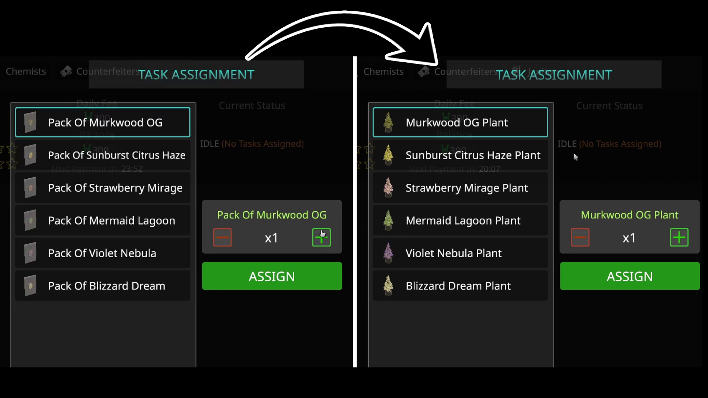
Task: Click the left TASK ASSIGNMENT heading
Action: pos(196,75)
